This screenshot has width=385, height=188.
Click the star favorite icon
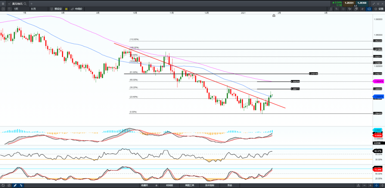(157, 186)
